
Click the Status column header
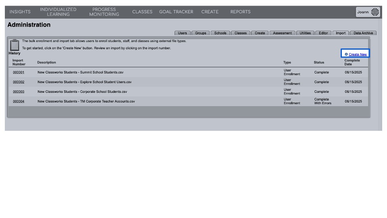point(319,63)
